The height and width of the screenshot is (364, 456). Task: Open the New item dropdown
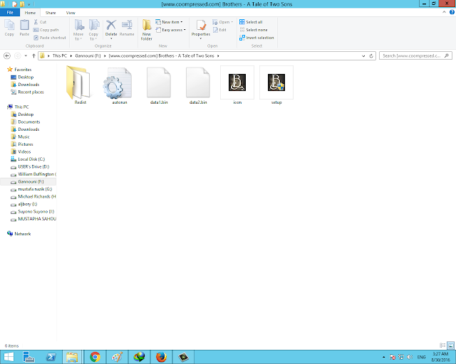point(170,22)
